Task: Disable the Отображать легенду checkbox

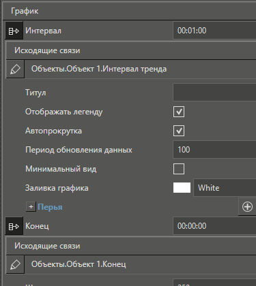Action: tap(179, 112)
